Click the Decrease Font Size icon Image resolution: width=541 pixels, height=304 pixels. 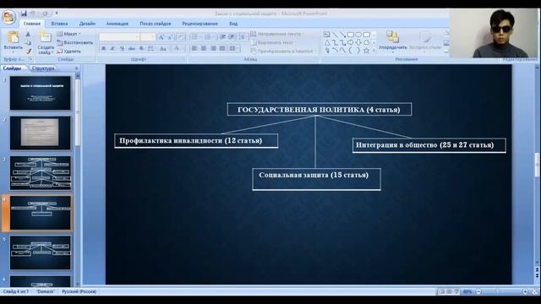pyautogui.click(x=170, y=37)
